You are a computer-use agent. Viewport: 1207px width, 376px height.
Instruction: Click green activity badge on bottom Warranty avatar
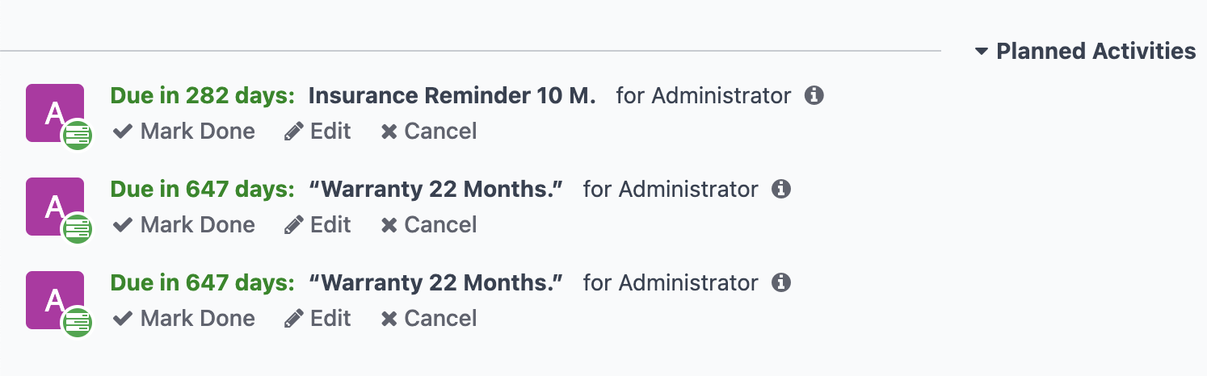[x=78, y=322]
